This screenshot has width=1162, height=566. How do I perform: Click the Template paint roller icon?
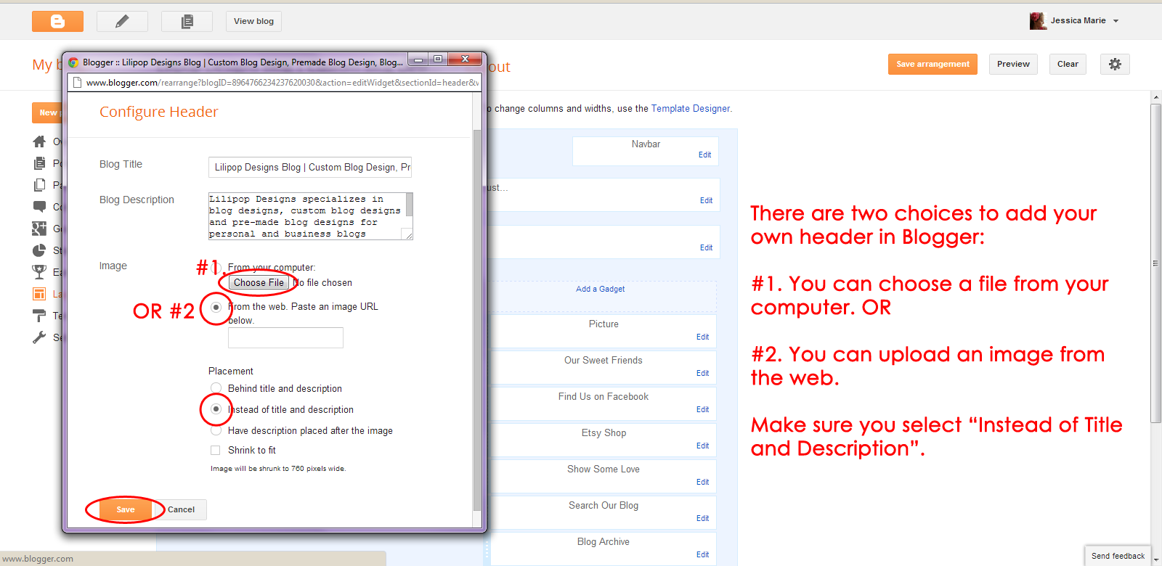click(39, 316)
